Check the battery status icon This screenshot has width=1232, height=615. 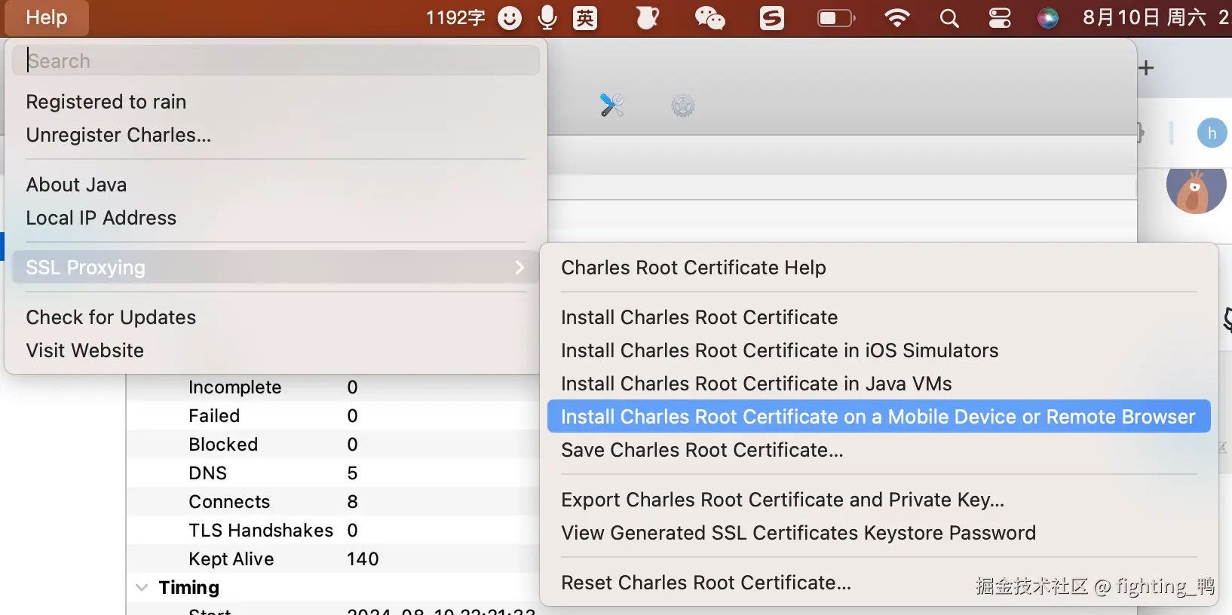836,18
